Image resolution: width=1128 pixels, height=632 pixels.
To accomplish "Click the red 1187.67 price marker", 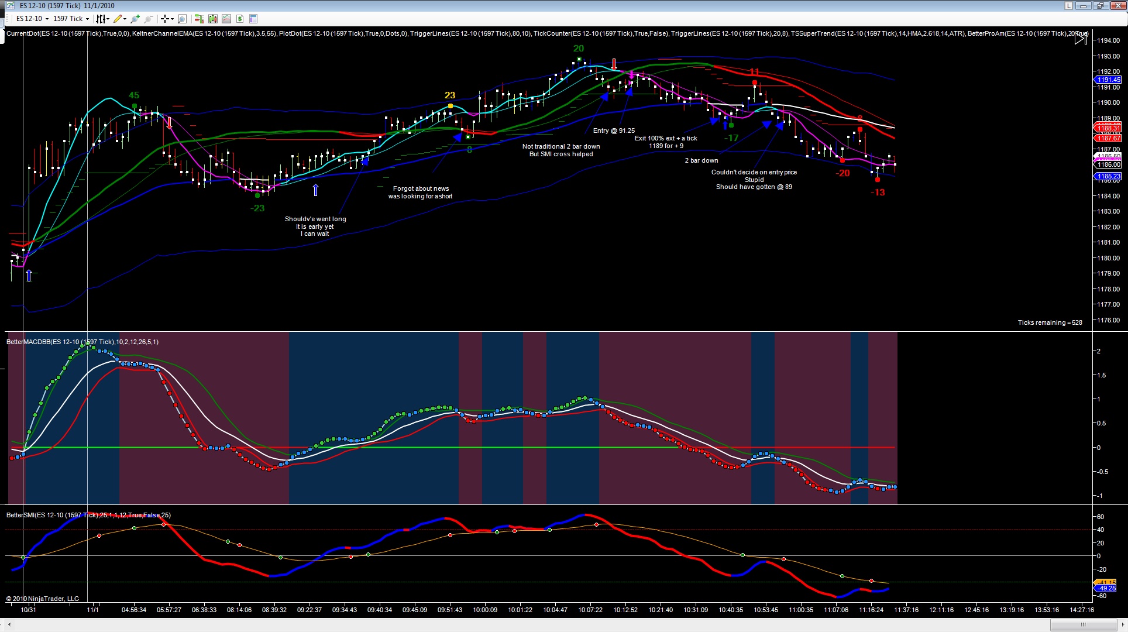I will [x=1108, y=138].
